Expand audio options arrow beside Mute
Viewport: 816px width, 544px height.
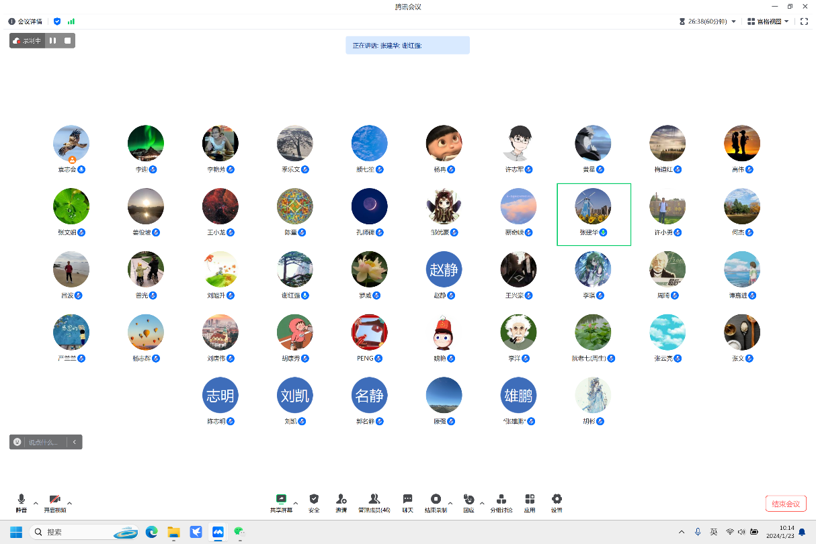[36, 502]
